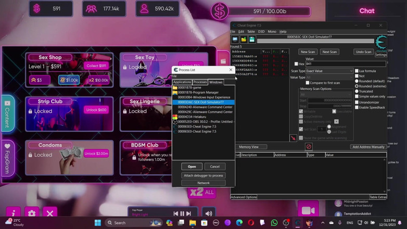
Task: Open Microsoft Store from taskbar
Action: tap(204, 223)
